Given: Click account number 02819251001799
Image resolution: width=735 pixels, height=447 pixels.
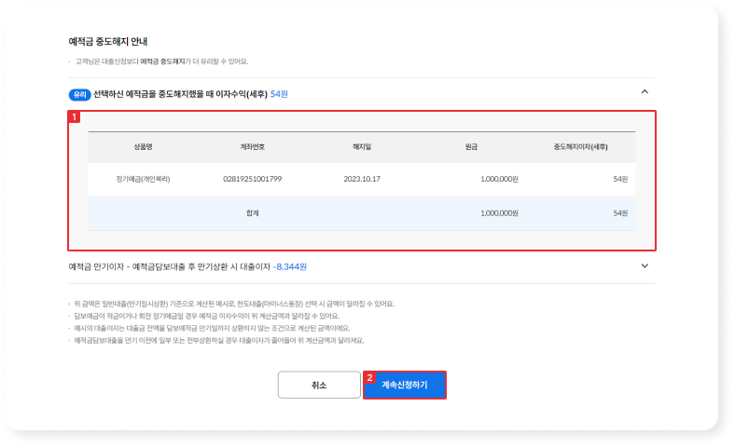Looking at the screenshot, I should click(x=253, y=179).
